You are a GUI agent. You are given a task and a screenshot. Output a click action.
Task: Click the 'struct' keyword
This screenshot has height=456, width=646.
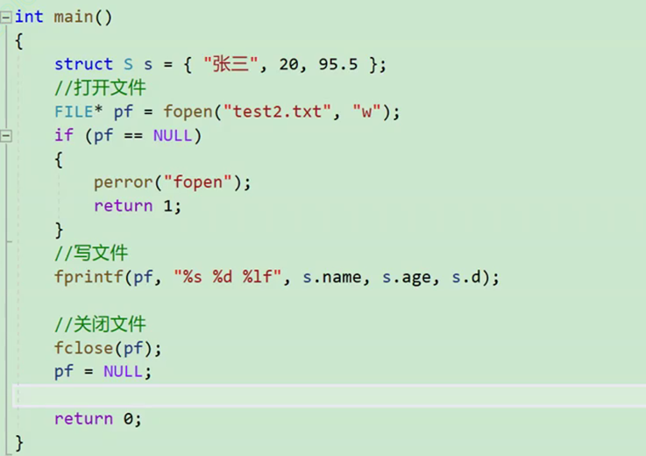(x=83, y=64)
